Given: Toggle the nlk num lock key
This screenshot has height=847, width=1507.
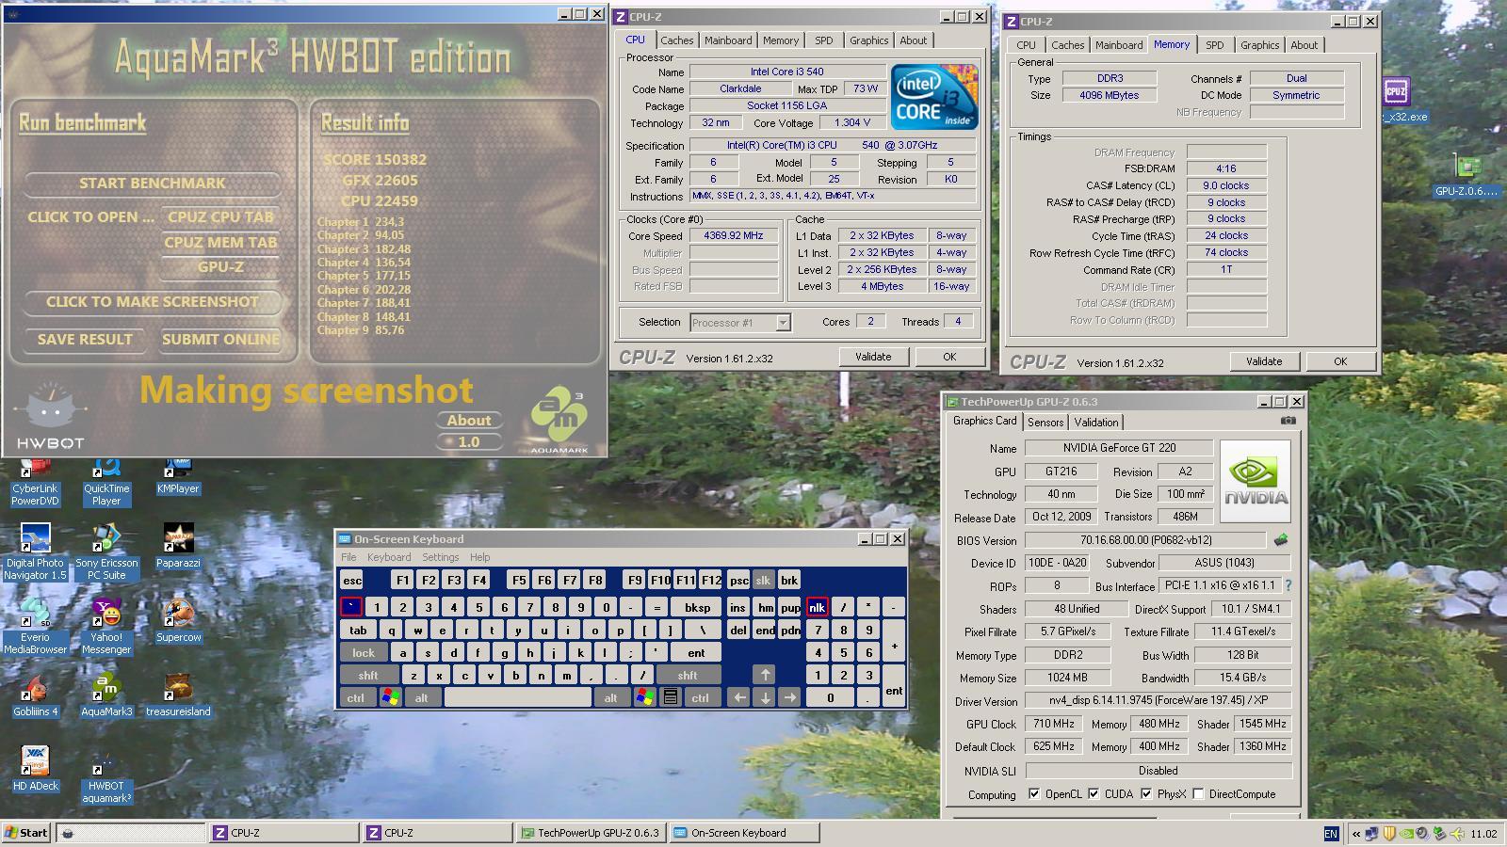Looking at the screenshot, I should point(817,607).
